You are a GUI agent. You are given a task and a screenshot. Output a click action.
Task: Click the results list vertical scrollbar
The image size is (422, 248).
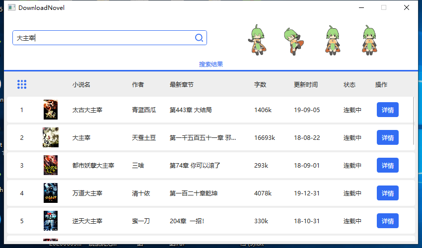tap(414, 121)
